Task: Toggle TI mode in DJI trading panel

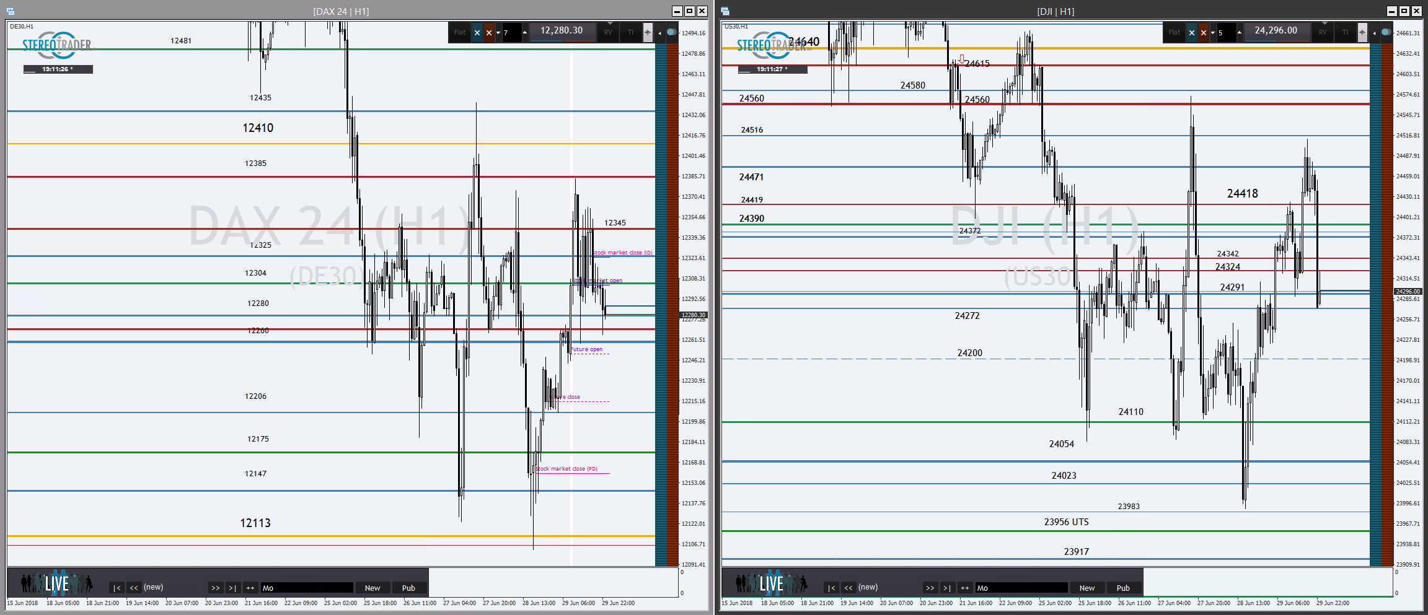Action: coord(1346,33)
